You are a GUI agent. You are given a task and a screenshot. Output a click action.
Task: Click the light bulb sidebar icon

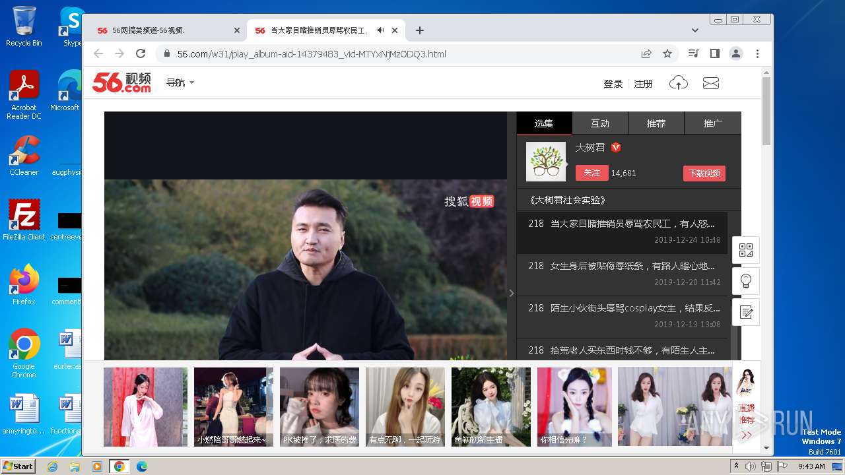tap(746, 281)
